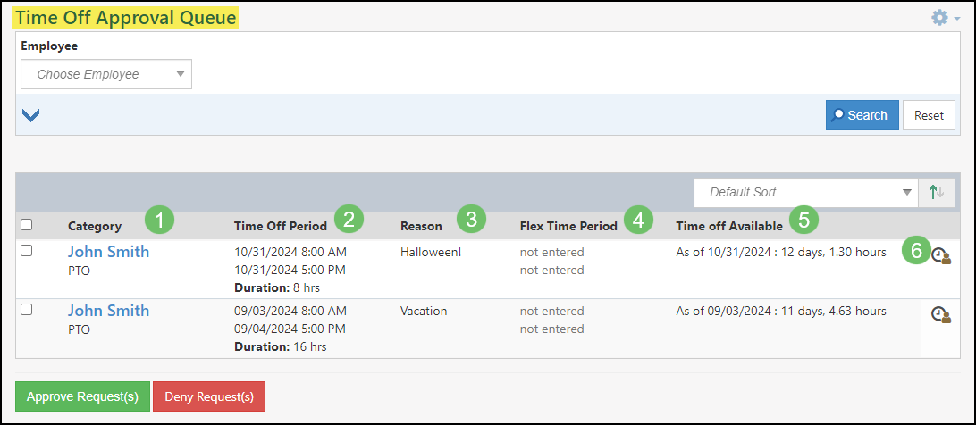Click the Halloween! reason text
The width and height of the screenshot is (976, 425).
[431, 252]
